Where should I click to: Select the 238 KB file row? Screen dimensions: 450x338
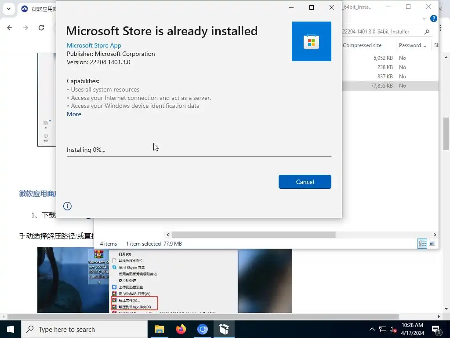[x=390, y=67]
